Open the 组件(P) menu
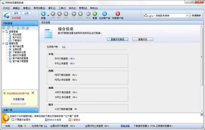This screenshot has height=130, width=205. coord(73,8)
